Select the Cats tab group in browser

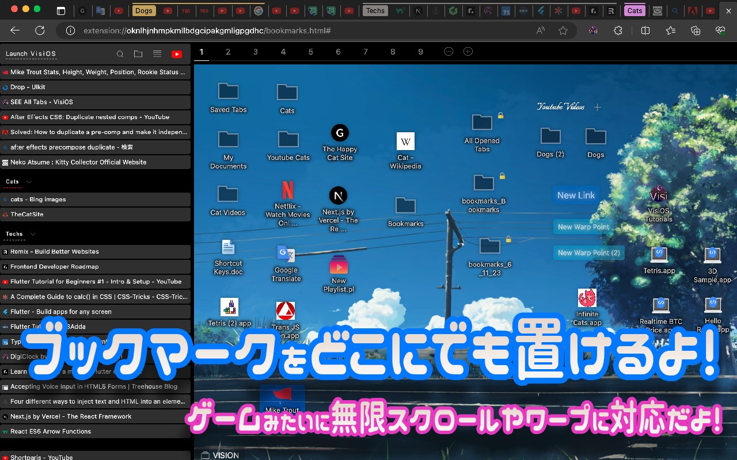pos(635,10)
